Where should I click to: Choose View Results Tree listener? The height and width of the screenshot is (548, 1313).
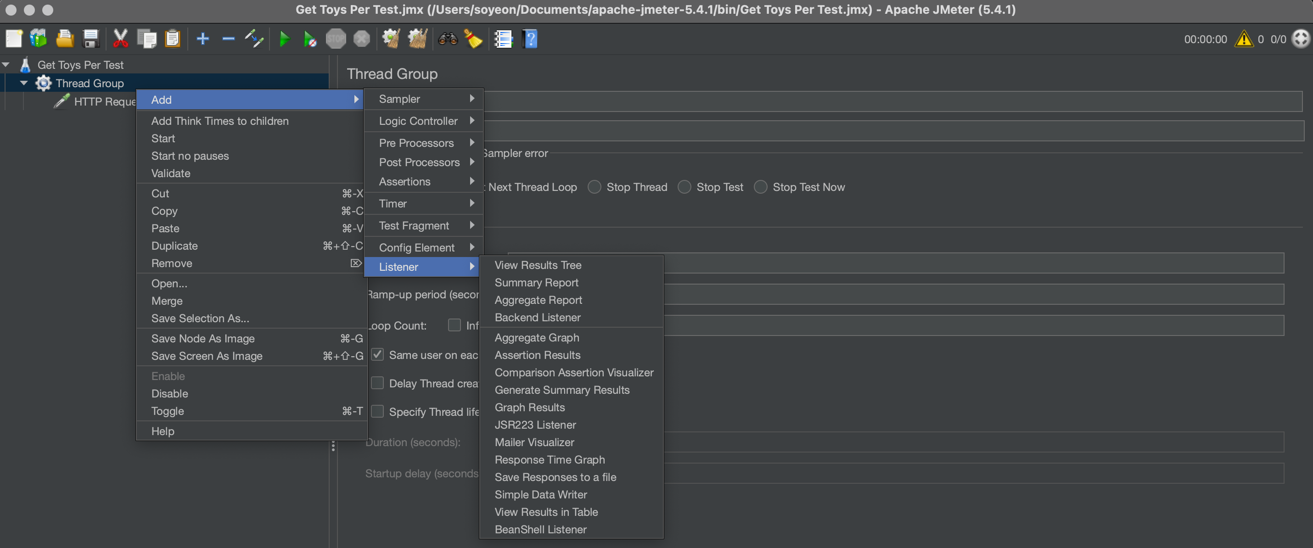(538, 265)
